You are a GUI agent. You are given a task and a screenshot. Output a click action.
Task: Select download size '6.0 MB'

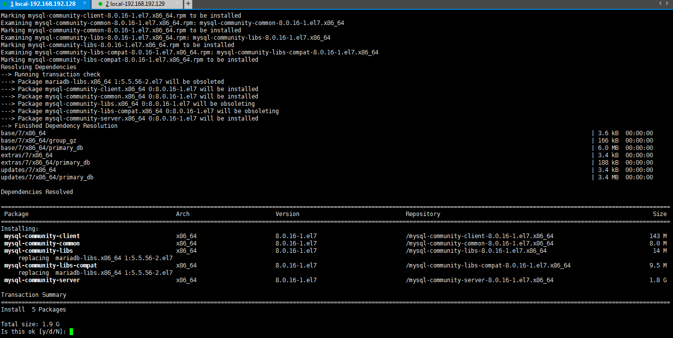(x=608, y=148)
